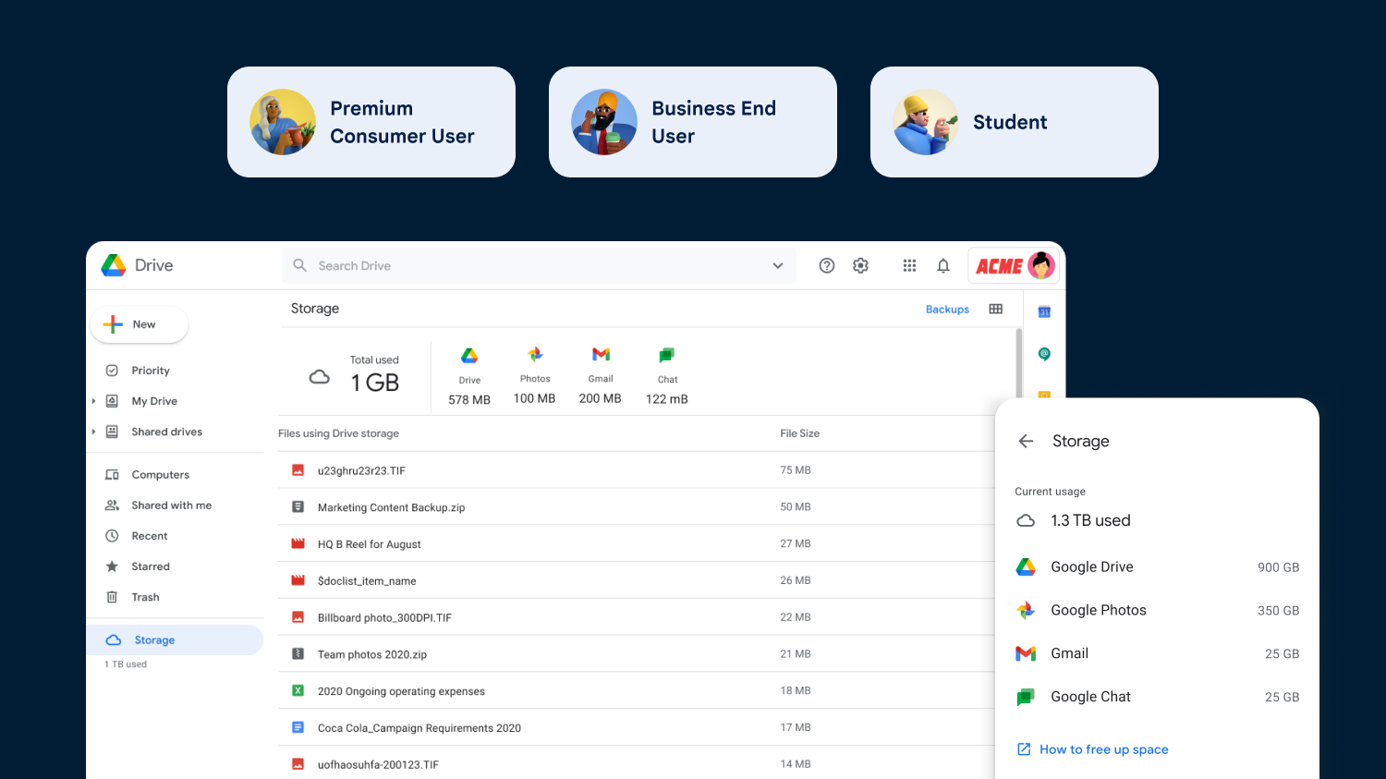The image size is (1386, 779).
Task: Go to Trash in the sidebar
Action: pyautogui.click(x=145, y=597)
